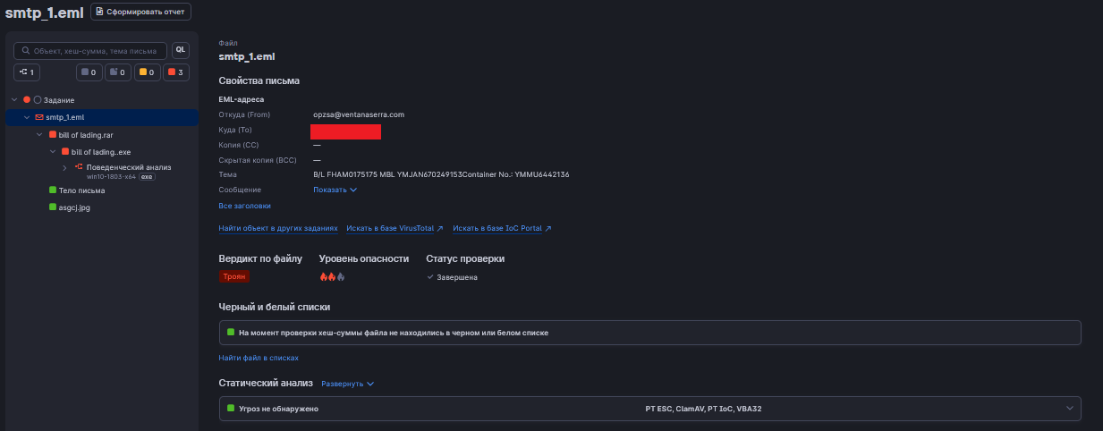
Task: Click the behavioral analysis sandbox icon
Action: click(x=79, y=167)
